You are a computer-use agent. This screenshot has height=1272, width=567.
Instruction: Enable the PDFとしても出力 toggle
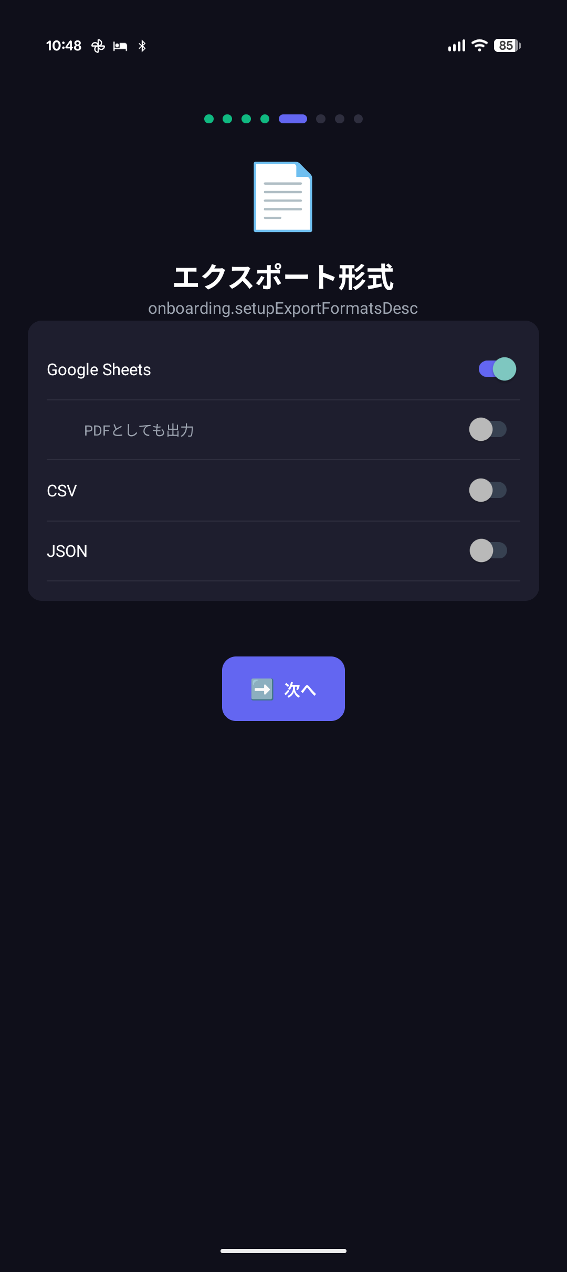(x=488, y=429)
